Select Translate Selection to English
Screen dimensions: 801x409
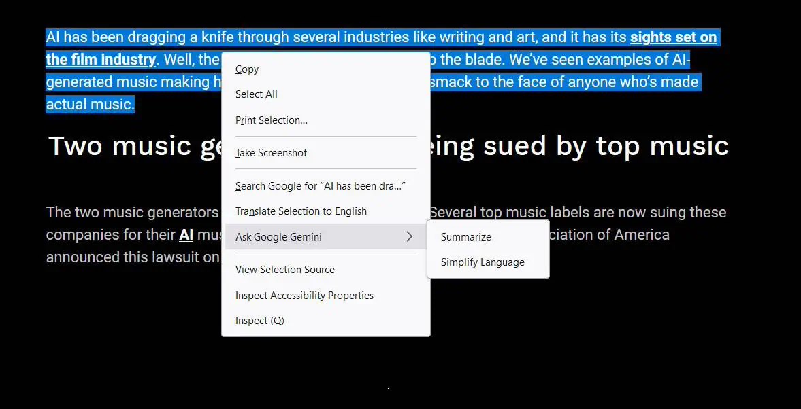(301, 211)
